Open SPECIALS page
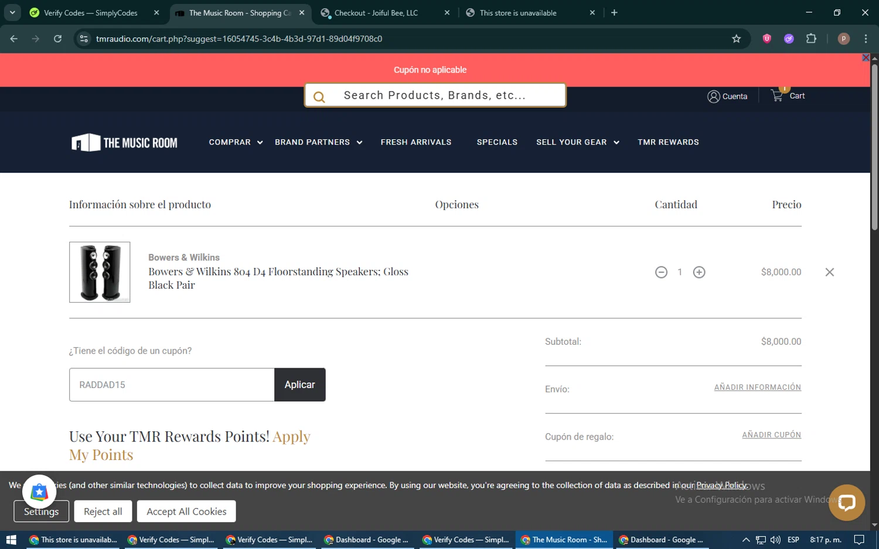Viewport: 879px width, 549px height. (x=497, y=142)
